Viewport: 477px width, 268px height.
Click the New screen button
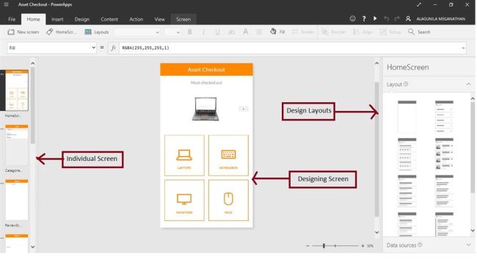tap(23, 32)
